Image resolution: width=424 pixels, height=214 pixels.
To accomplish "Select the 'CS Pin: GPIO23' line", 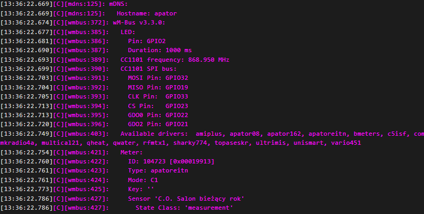I will 158,106.
